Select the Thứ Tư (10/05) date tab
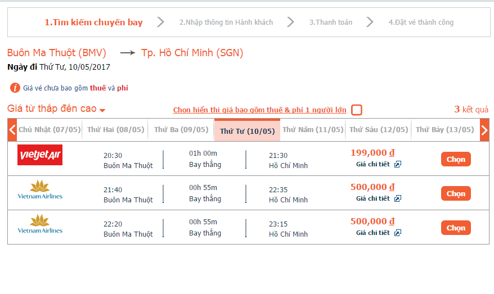The width and height of the screenshot is (494, 294). [x=248, y=130]
